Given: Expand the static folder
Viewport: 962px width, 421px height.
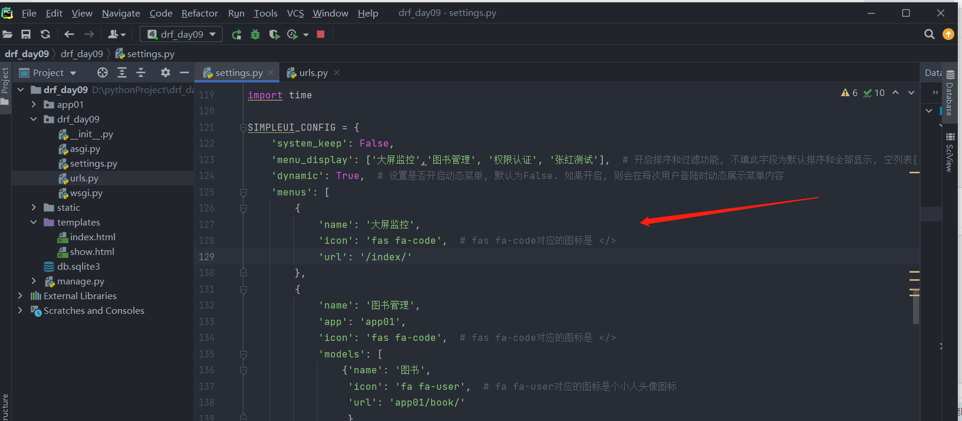Looking at the screenshot, I should point(34,207).
